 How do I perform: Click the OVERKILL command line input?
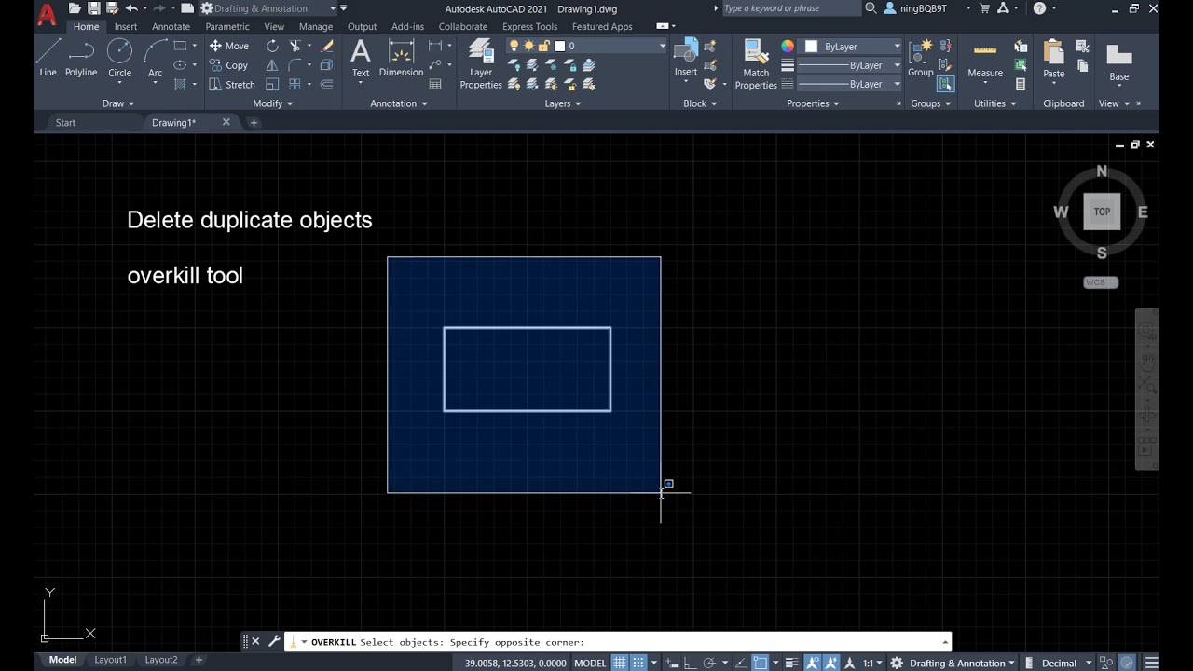point(618,642)
